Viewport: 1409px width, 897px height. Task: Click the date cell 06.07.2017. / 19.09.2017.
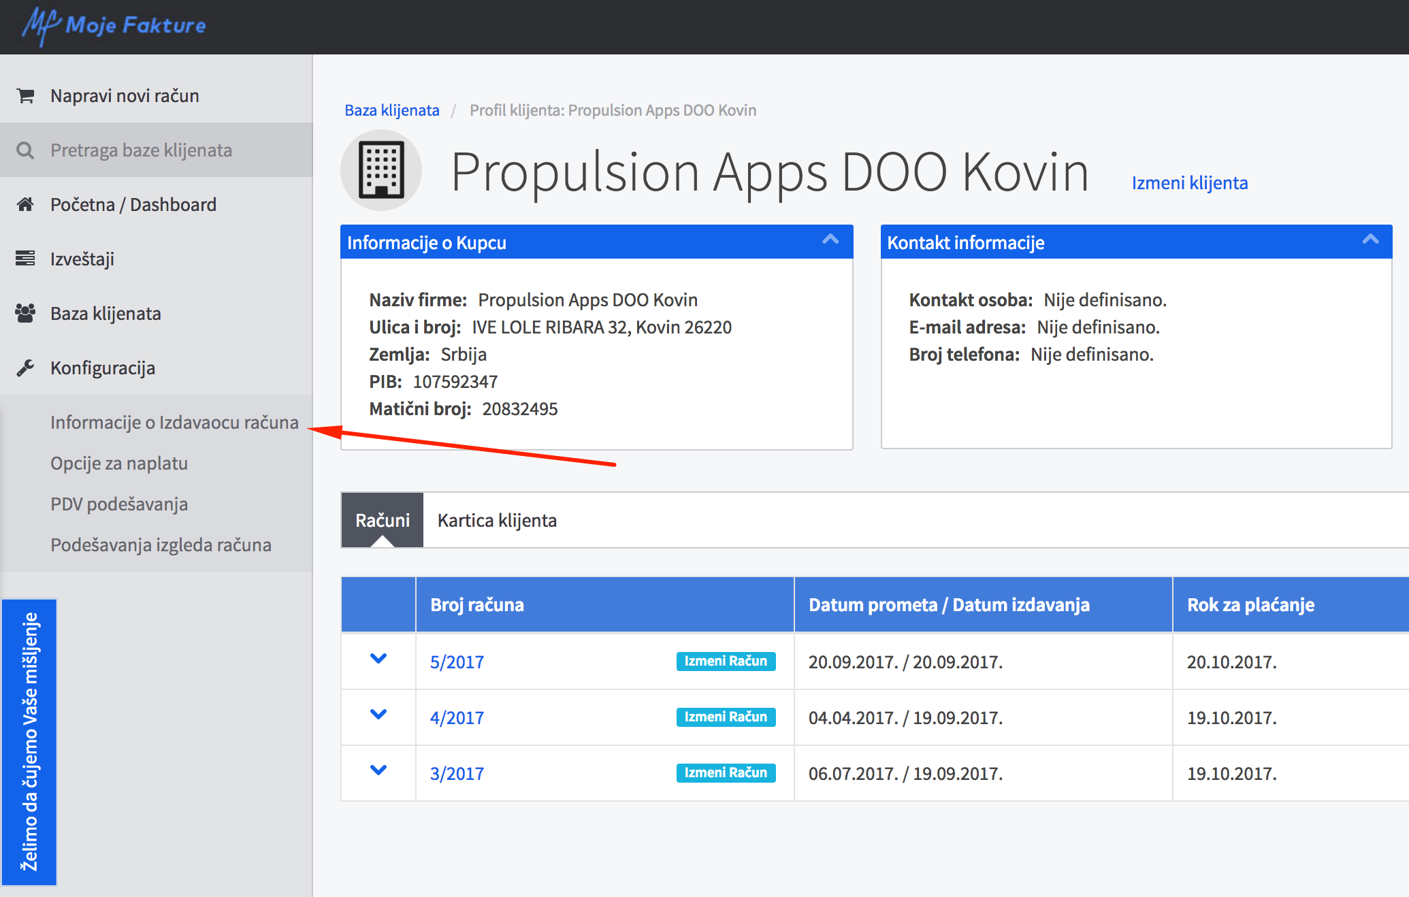click(x=905, y=774)
